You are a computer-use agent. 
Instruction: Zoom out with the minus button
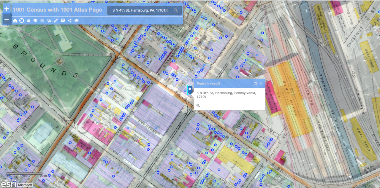7,19
